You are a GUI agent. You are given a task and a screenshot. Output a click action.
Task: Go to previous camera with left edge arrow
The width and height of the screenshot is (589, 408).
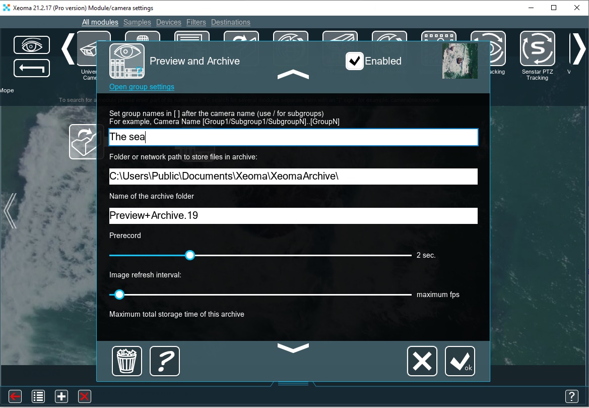coord(10,211)
